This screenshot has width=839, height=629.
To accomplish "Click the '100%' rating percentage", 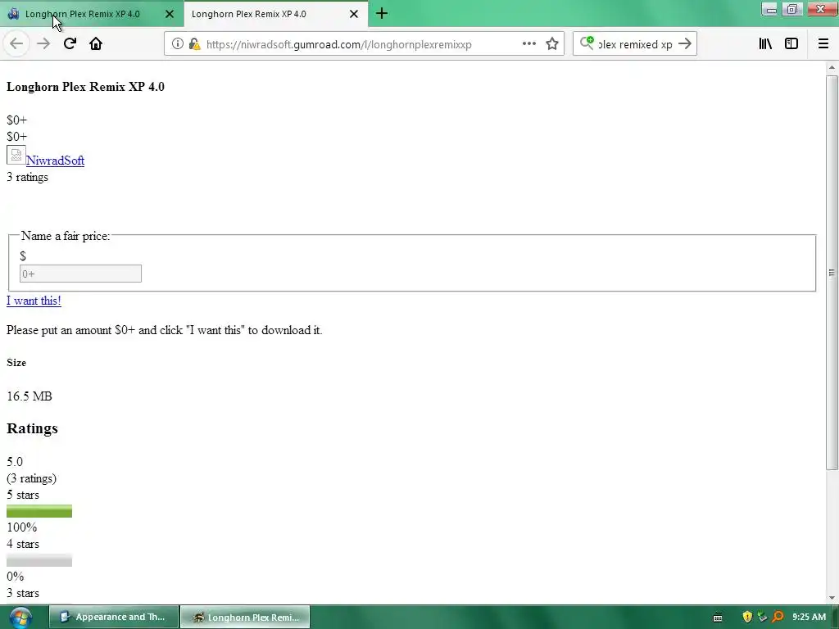I will [x=22, y=527].
